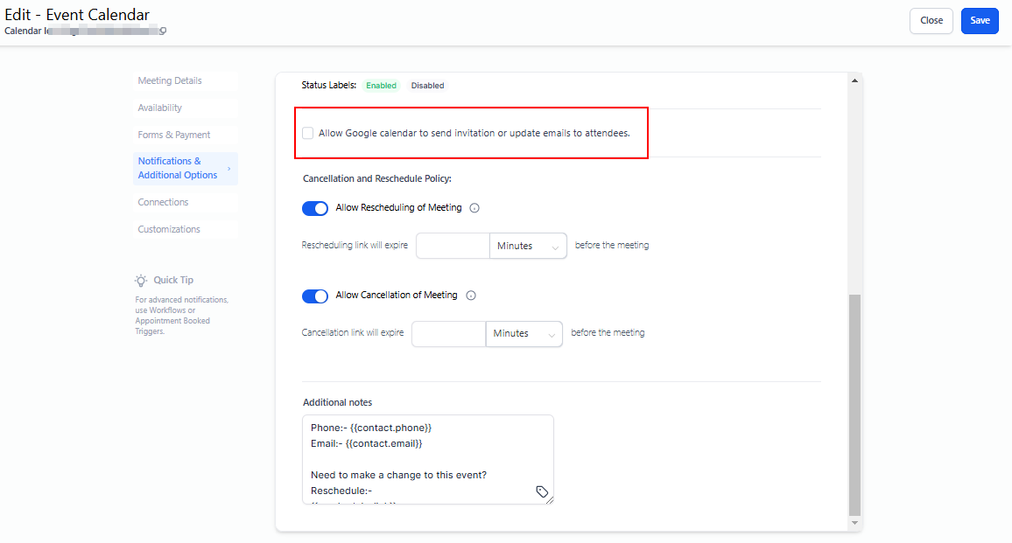The image size is (1012, 543).
Task: Disable the Allow Cancellation of Meeting switch
Action: point(315,296)
